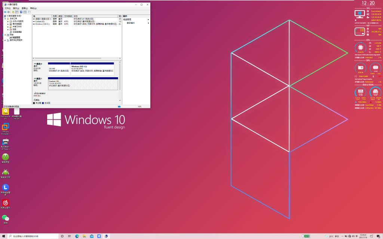383x239 pixels.
Task: Open the 操作(A) menu
Action: [x=16, y=8]
